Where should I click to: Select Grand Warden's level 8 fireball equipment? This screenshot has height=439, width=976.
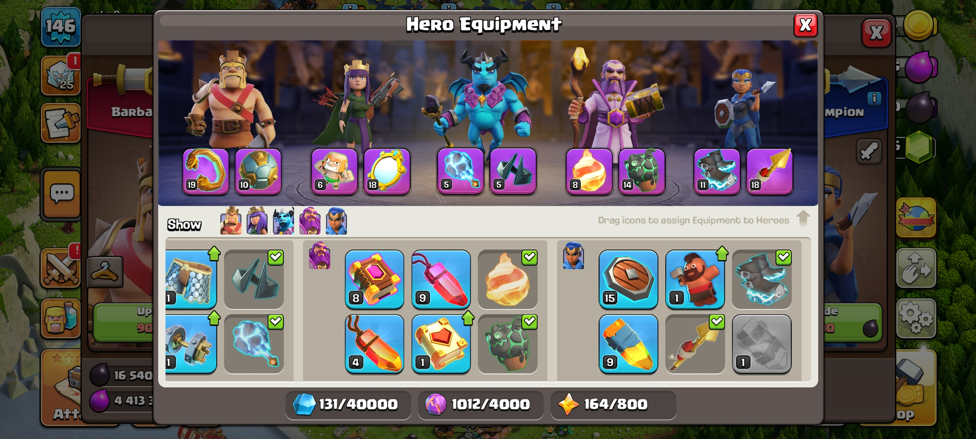(589, 171)
